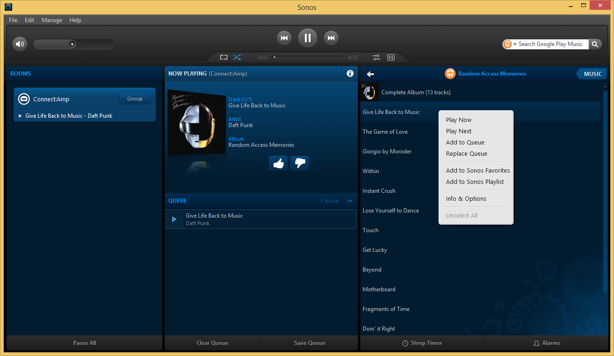
Task: Select track The Game of Love
Action: [x=385, y=132]
